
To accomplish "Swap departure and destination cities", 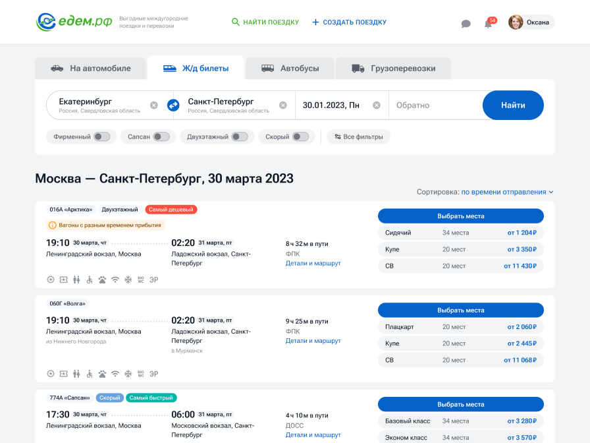I will (x=173, y=105).
